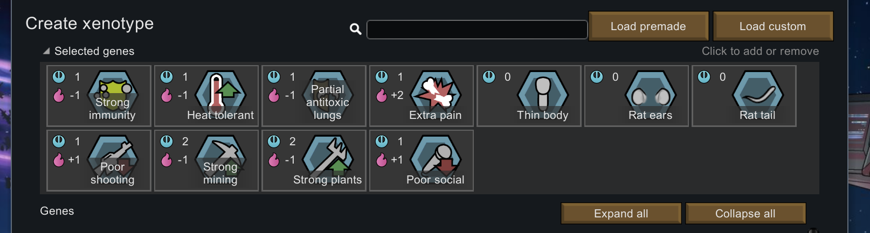This screenshot has height=233, width=870.
Task: Open the Load premade xenotype list
Action: (x=648, y=26)
